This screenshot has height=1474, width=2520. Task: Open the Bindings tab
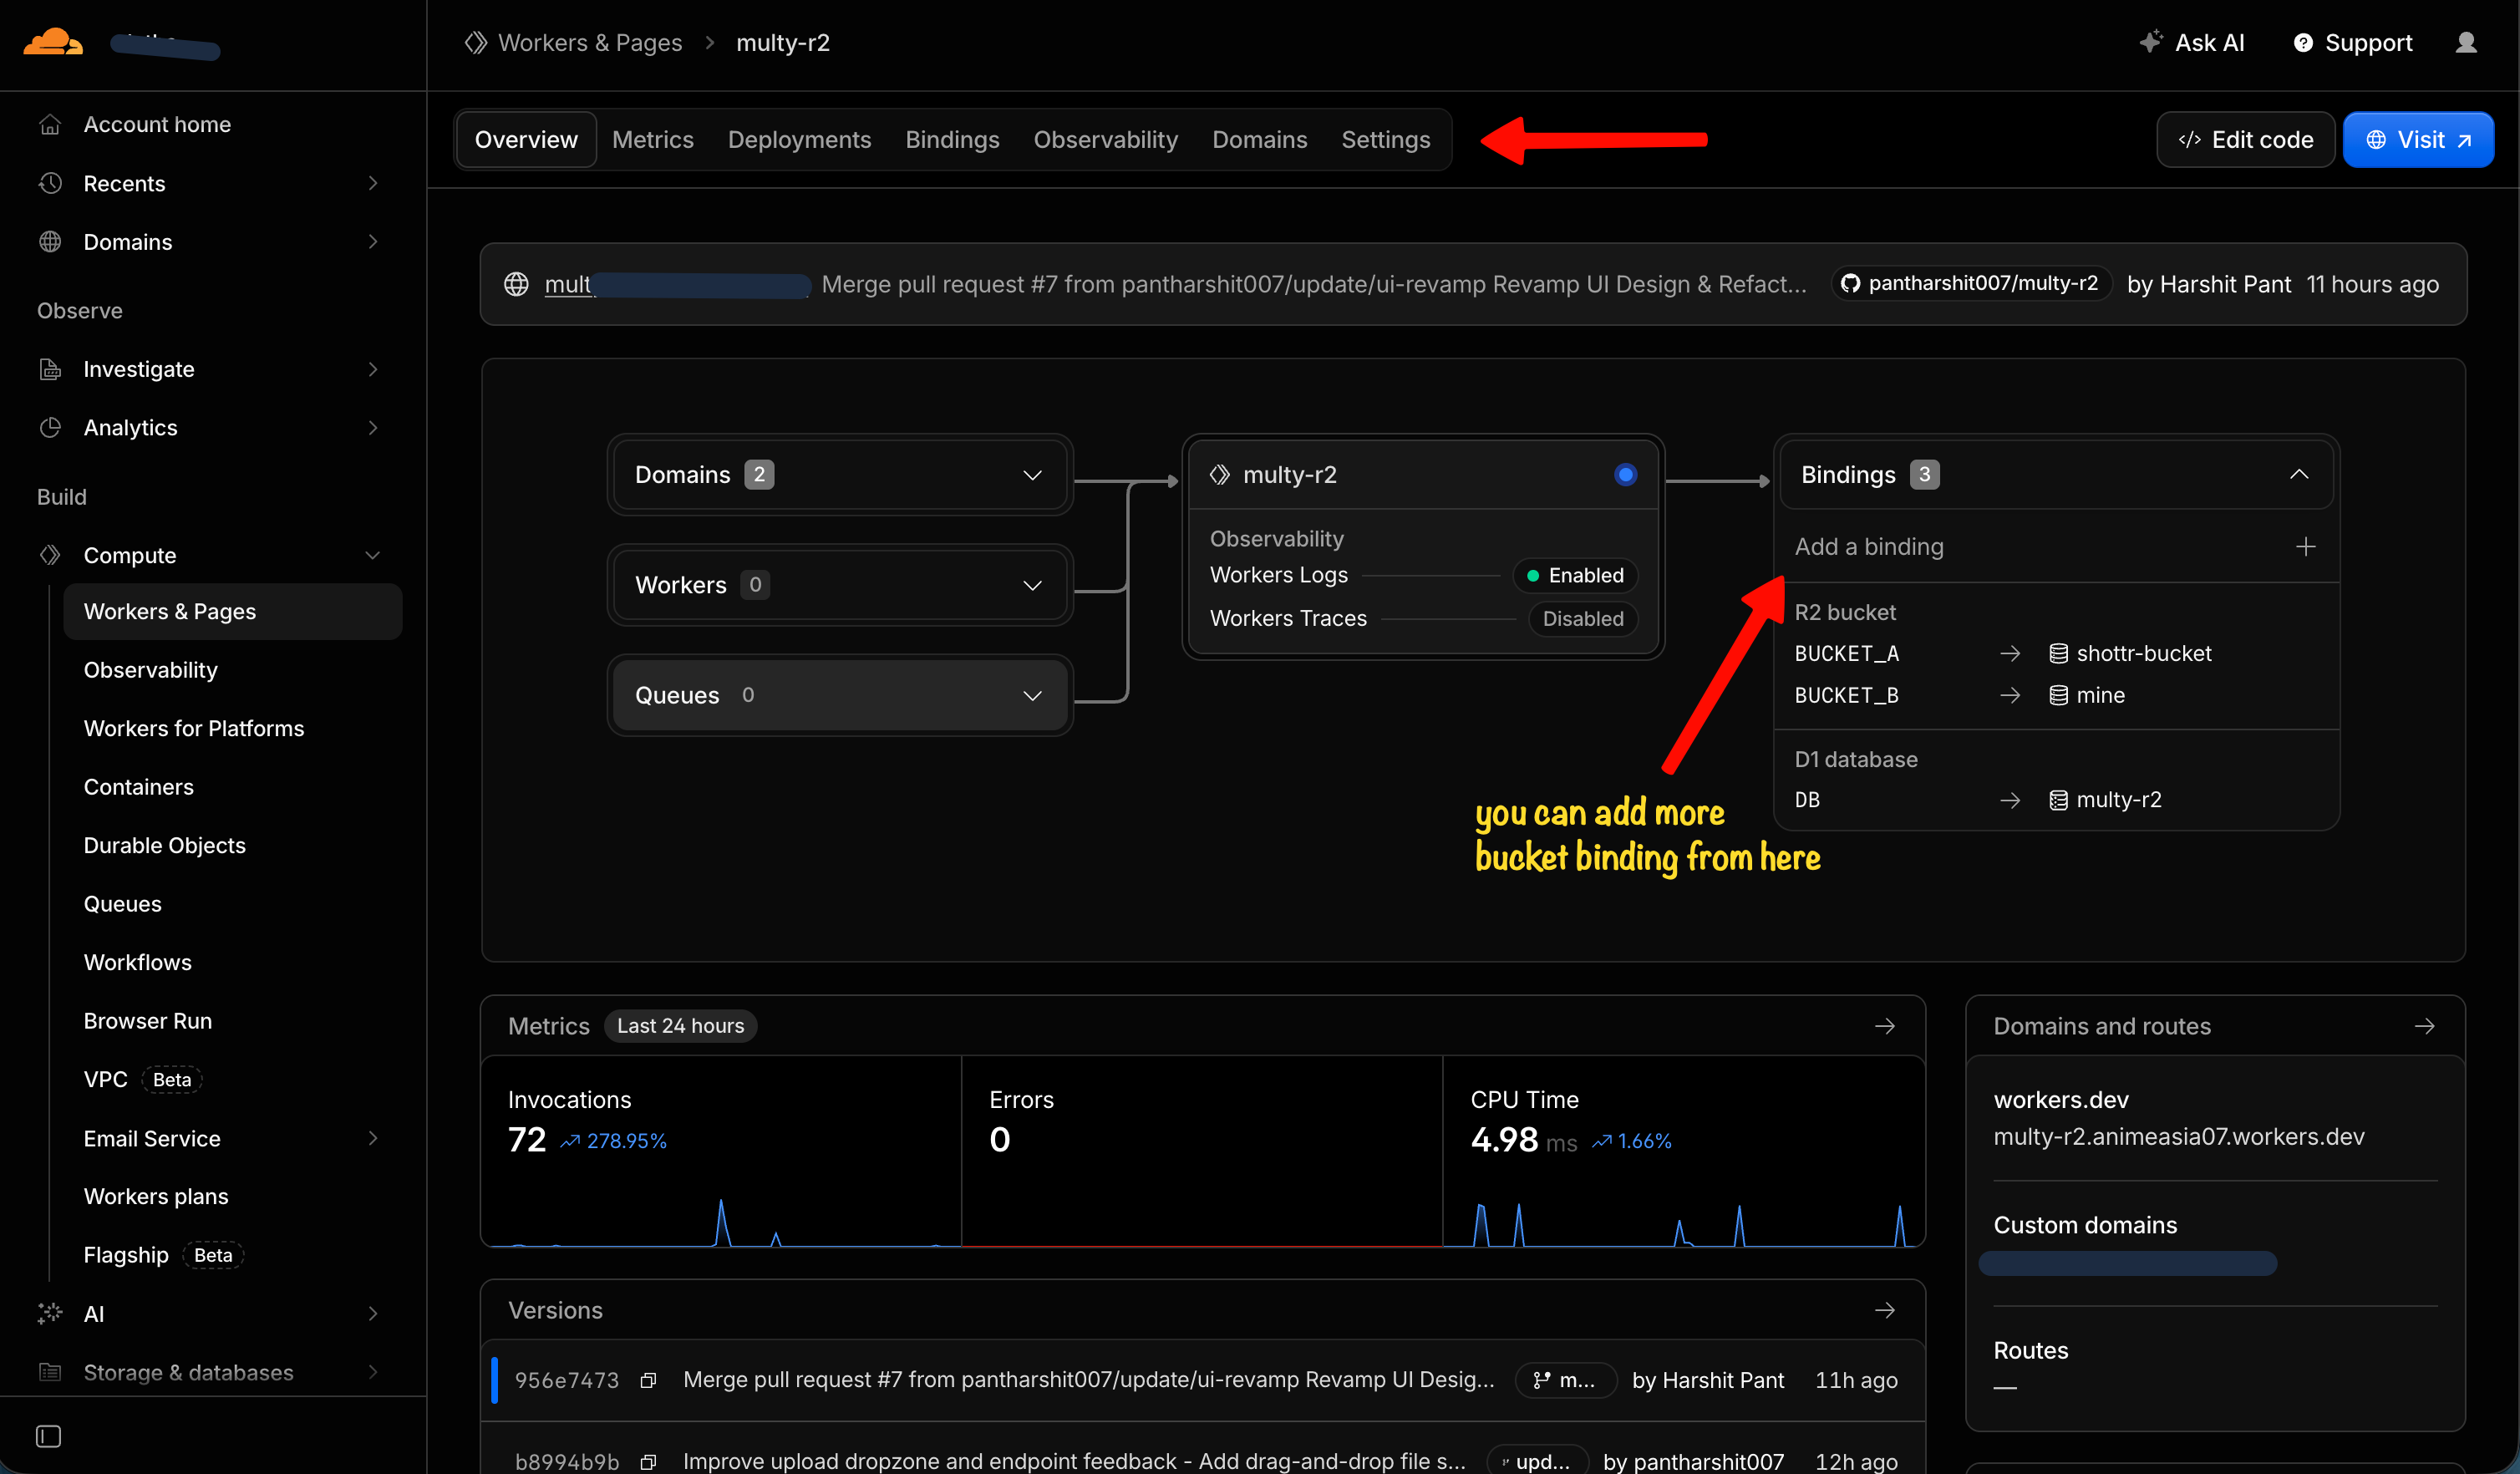coord(952,140)
